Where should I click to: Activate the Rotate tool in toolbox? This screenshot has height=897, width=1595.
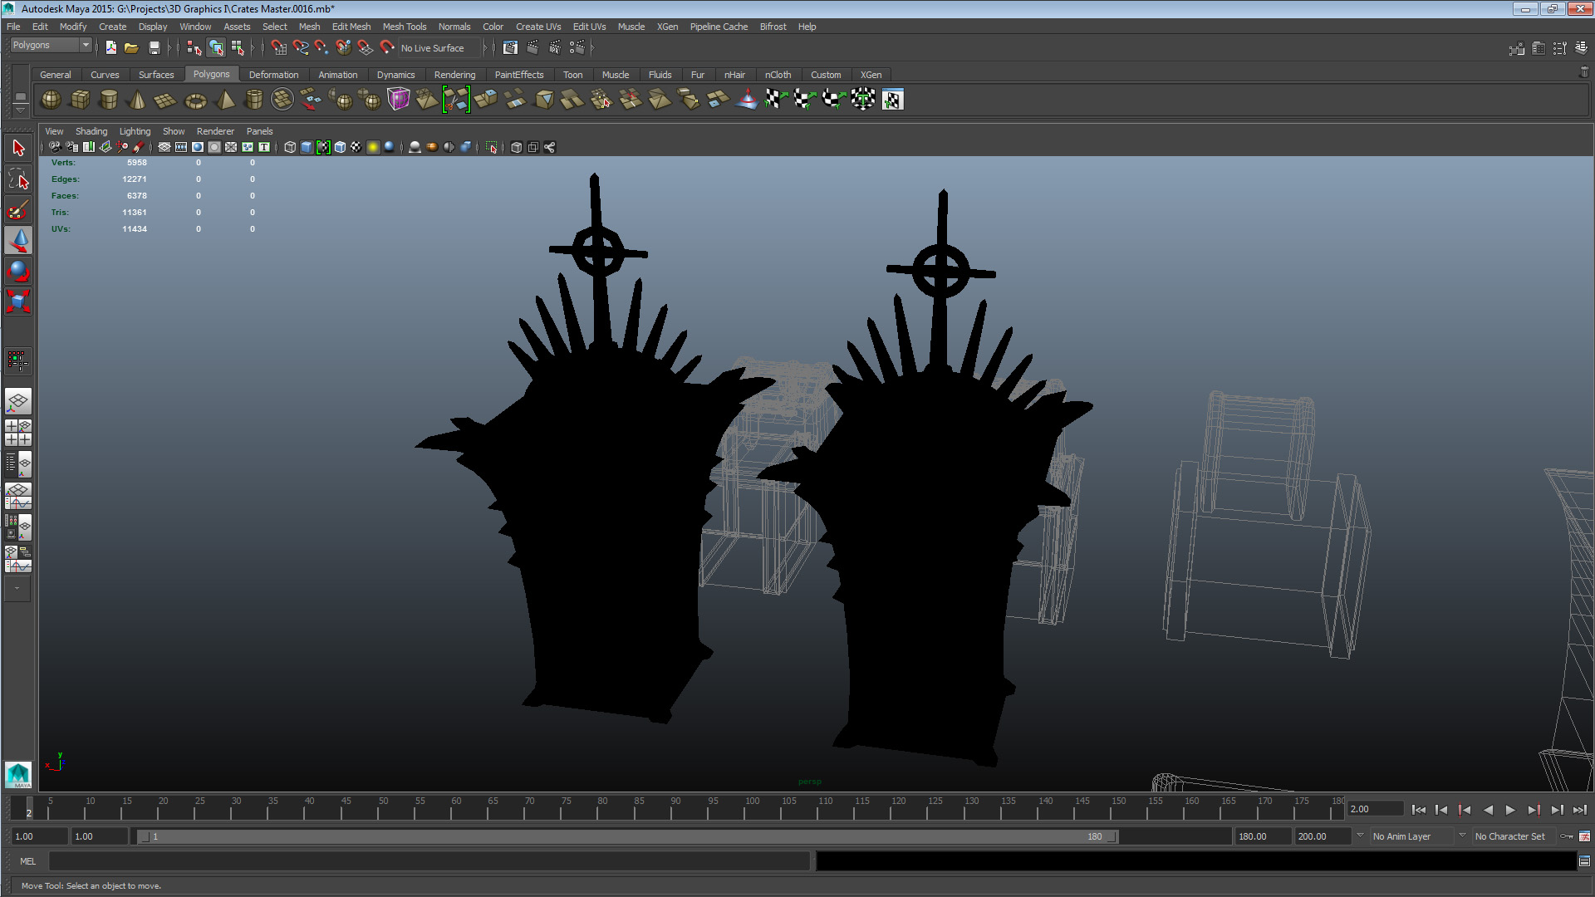[18, 271]
